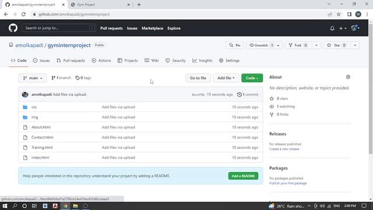Open Marketplace in top navigation

153,29
